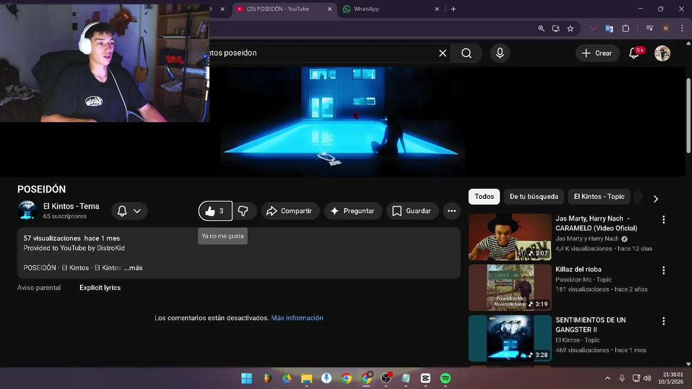The width and height of the screenshot is (692, 389).
Task: Open the Windows Start menu
Action: [x=247, y=378]
